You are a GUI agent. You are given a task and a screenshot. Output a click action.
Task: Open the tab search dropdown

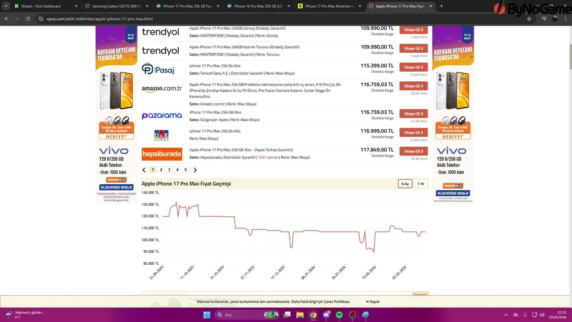coord(6,6)
